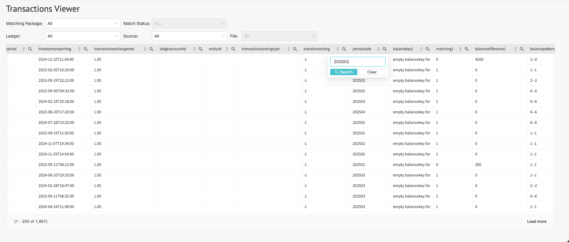This screenshot has height=242, width=569.
Task: Click overallmatching column search icon
Action: click(x=344, y=49)
